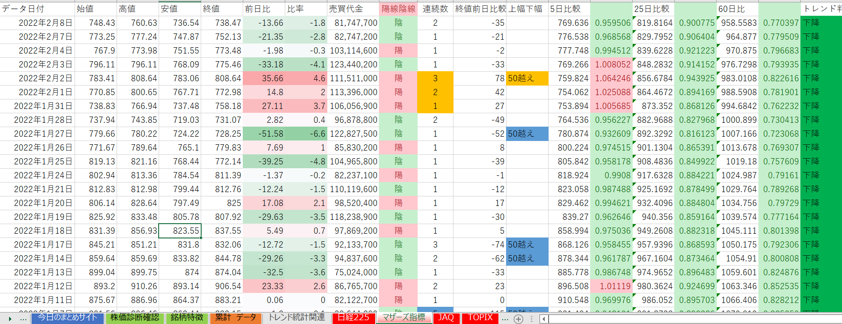Click the tab bar resize handle dots

click(531, 319)
